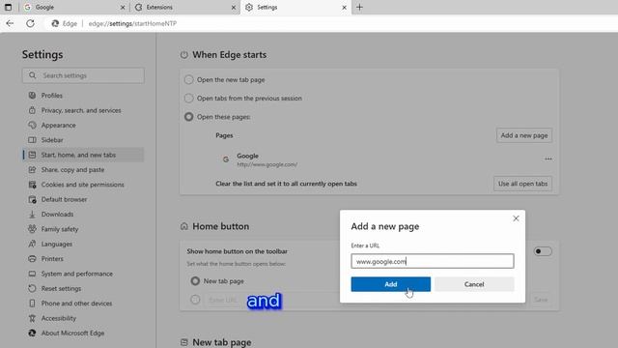Click the search magnifier icon
Viewport: 618px width, 348px height.
(32, 75)
